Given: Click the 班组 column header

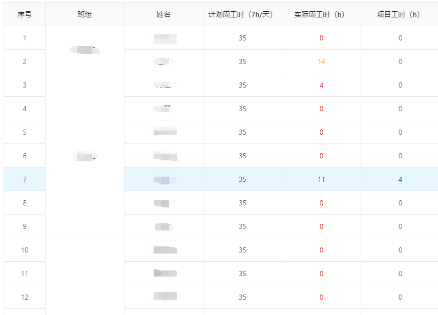Looking at the screenshot, I should pyautogui.click(x=85, y=14).
